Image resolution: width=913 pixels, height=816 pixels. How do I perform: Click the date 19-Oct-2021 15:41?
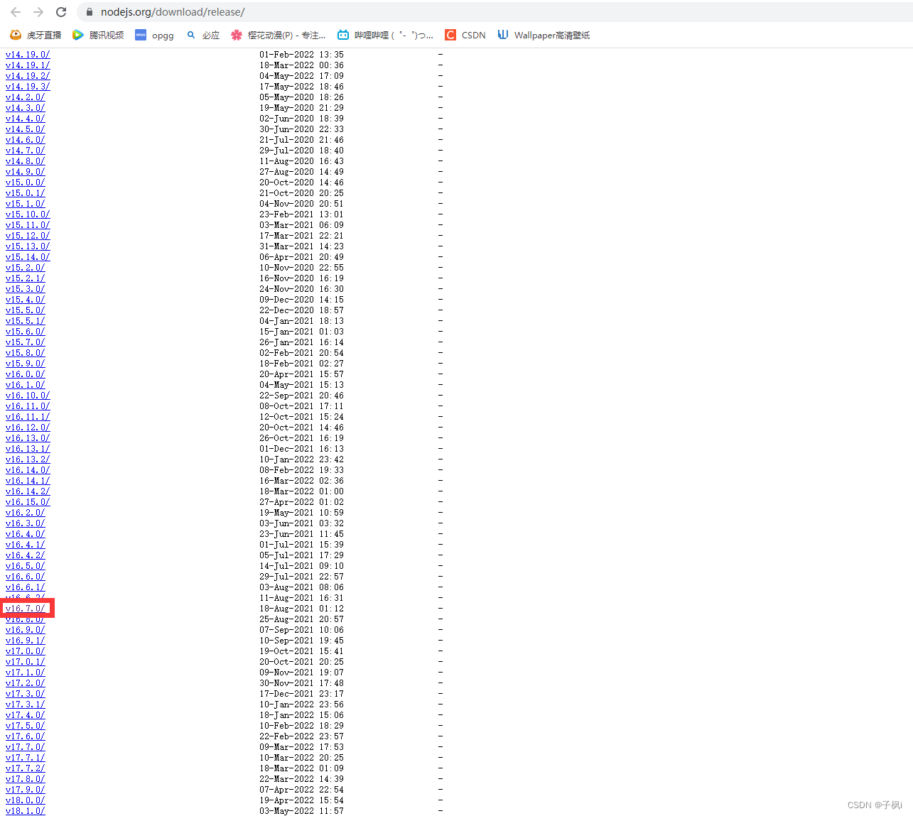coord(301,651)
